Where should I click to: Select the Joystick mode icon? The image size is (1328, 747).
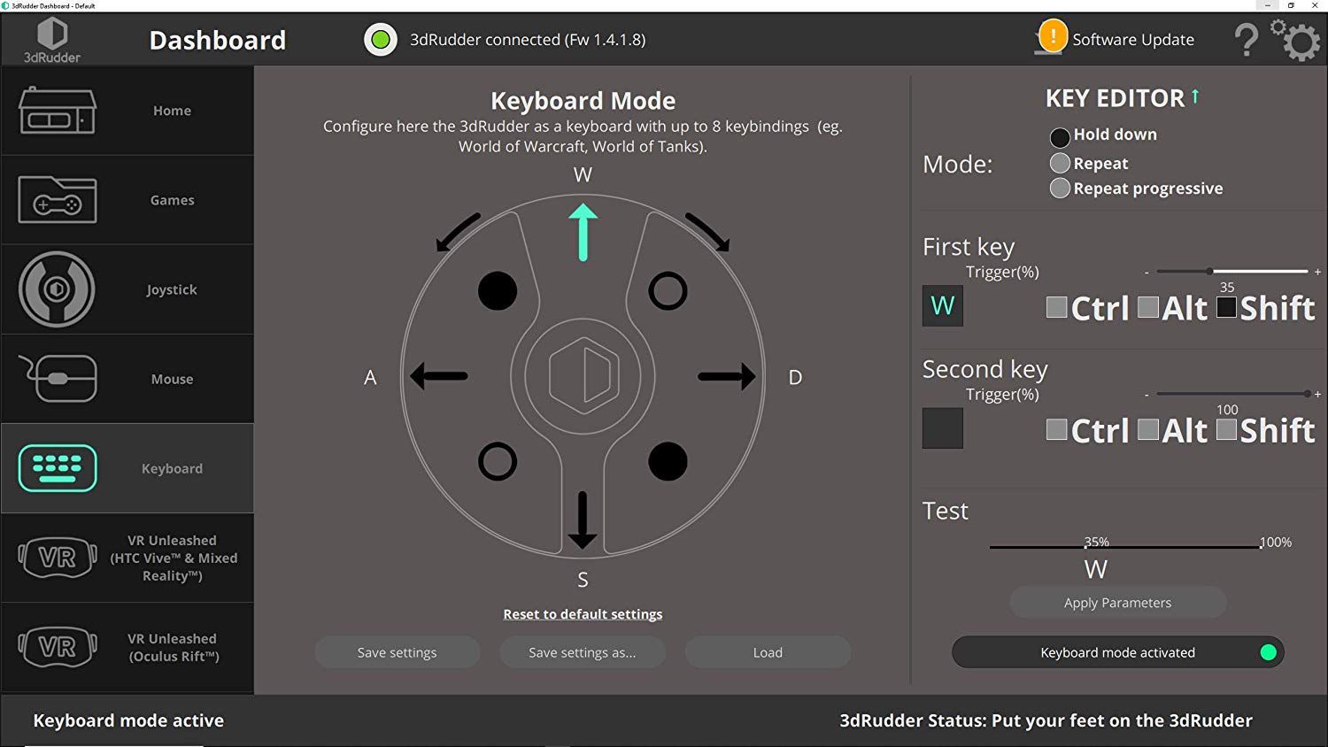[58, 289]
